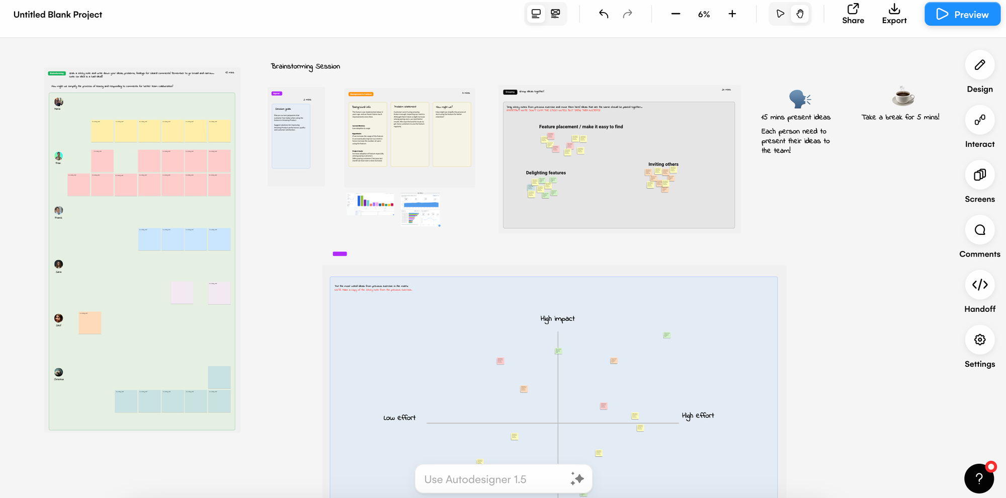Screen dimensions: 1006x498
Task: Open the Comments panel icon
Action: click(x=979, y=230)
